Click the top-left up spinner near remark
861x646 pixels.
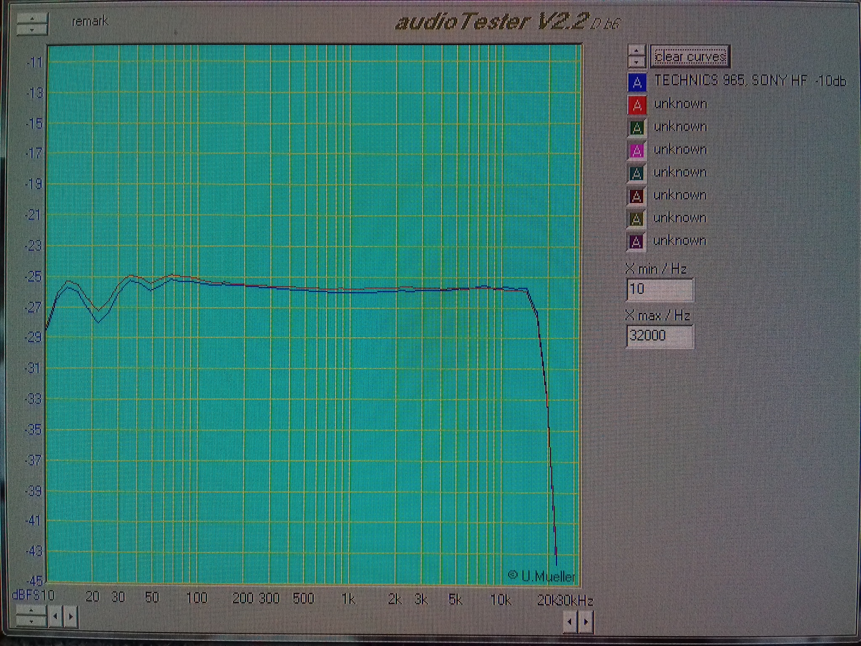(x=32, y=19)
